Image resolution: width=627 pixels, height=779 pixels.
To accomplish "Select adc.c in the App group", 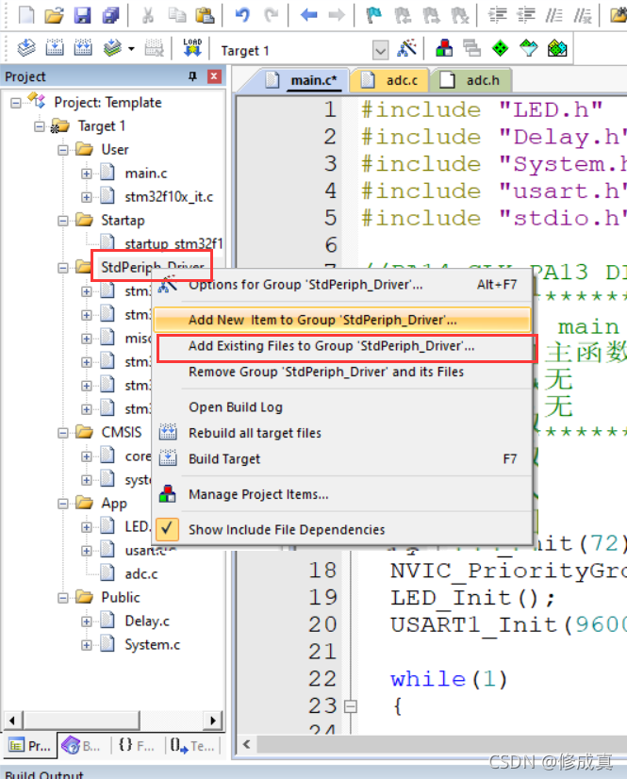I will click(141, 574).
